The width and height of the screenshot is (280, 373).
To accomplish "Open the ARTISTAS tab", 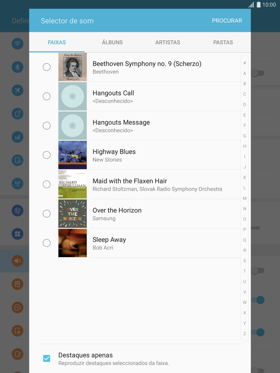I will (x=168, y=42).
